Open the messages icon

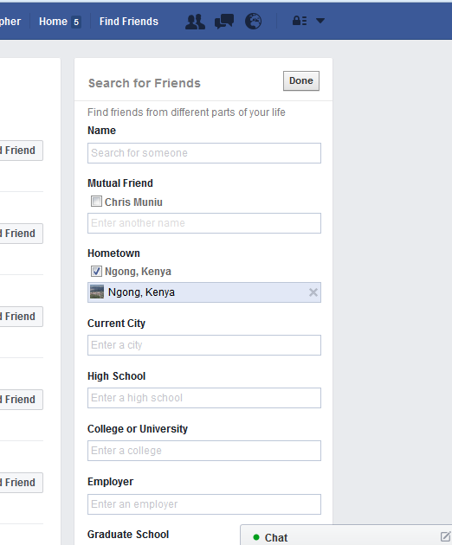click(224, 22)
